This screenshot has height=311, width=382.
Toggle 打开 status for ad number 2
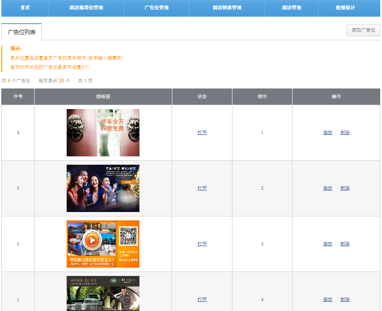click(202, 244)
